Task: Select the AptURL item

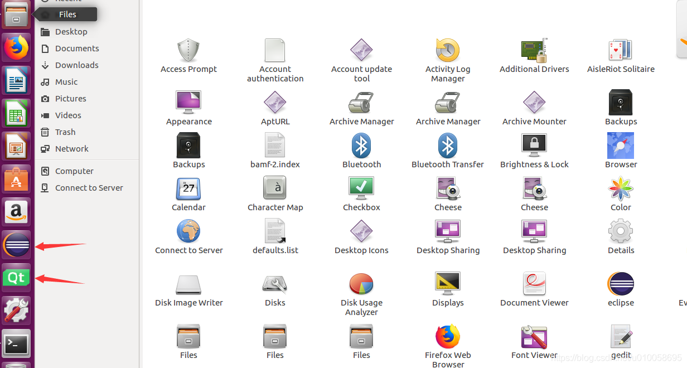Action: pos(275,103)
